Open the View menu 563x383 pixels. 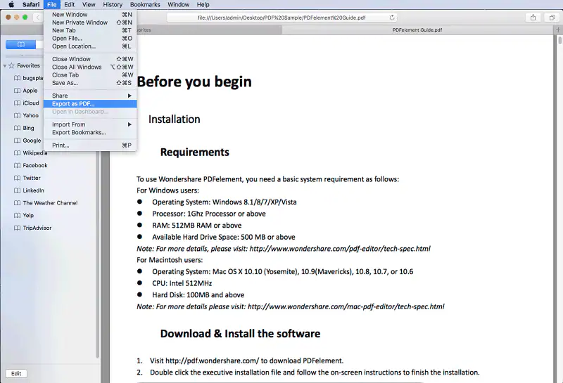(x=89, y=5)
